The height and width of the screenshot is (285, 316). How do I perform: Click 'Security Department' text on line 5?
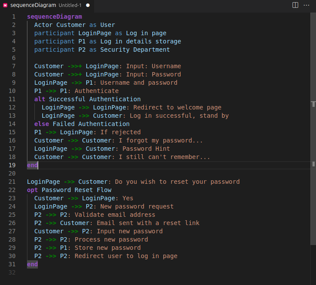click(135, 50)
